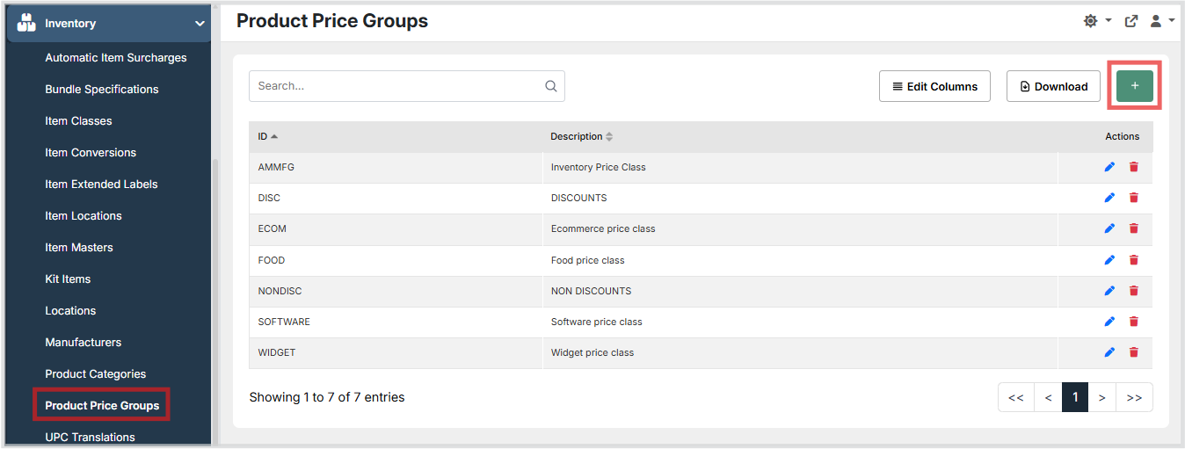Image resolution: width=1185 pixels, height=449 pixels.
Task: Edit the FOOD price group
Action: click(1109, 260)
